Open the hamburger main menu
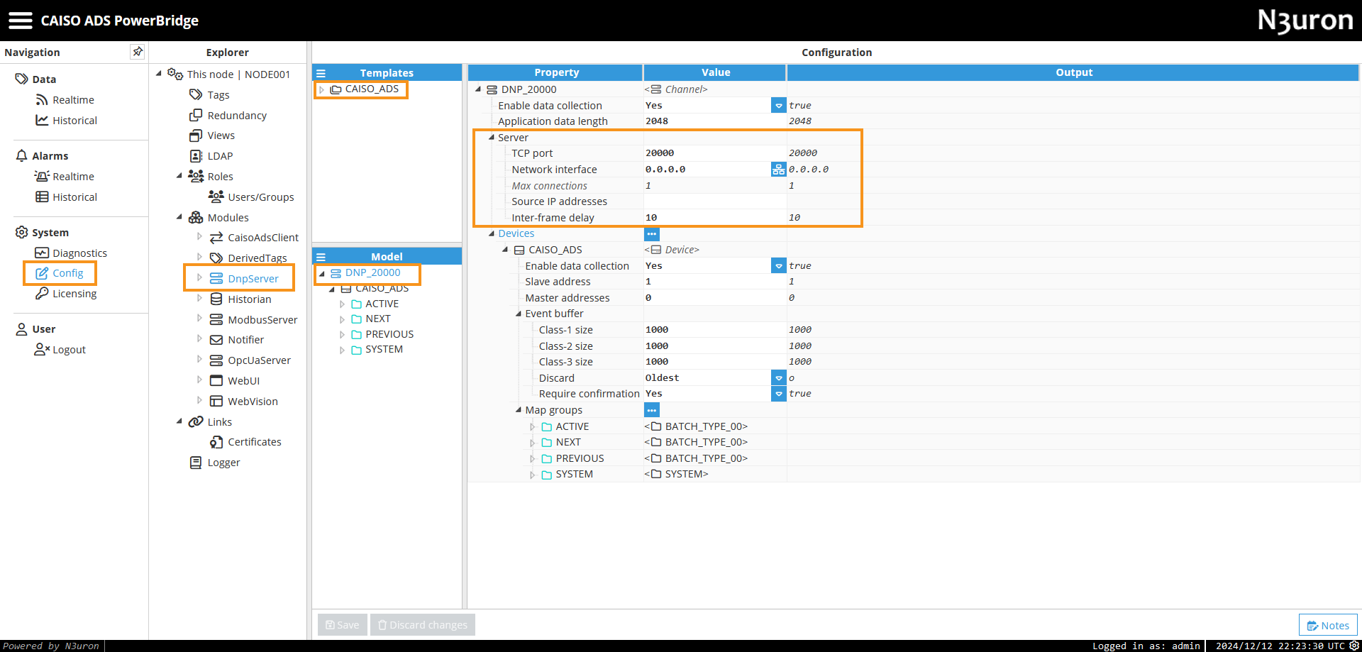 click(20, 21)
